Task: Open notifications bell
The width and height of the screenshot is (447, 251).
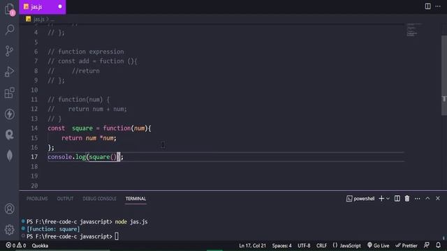Action: tap(438, 245)
